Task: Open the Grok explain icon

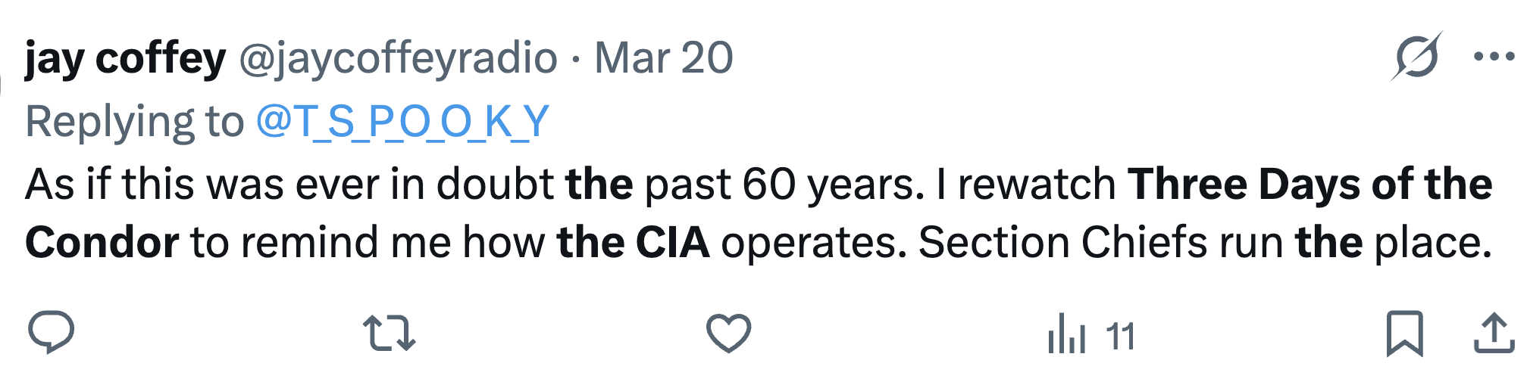Action: click(x=1416, y=57)
